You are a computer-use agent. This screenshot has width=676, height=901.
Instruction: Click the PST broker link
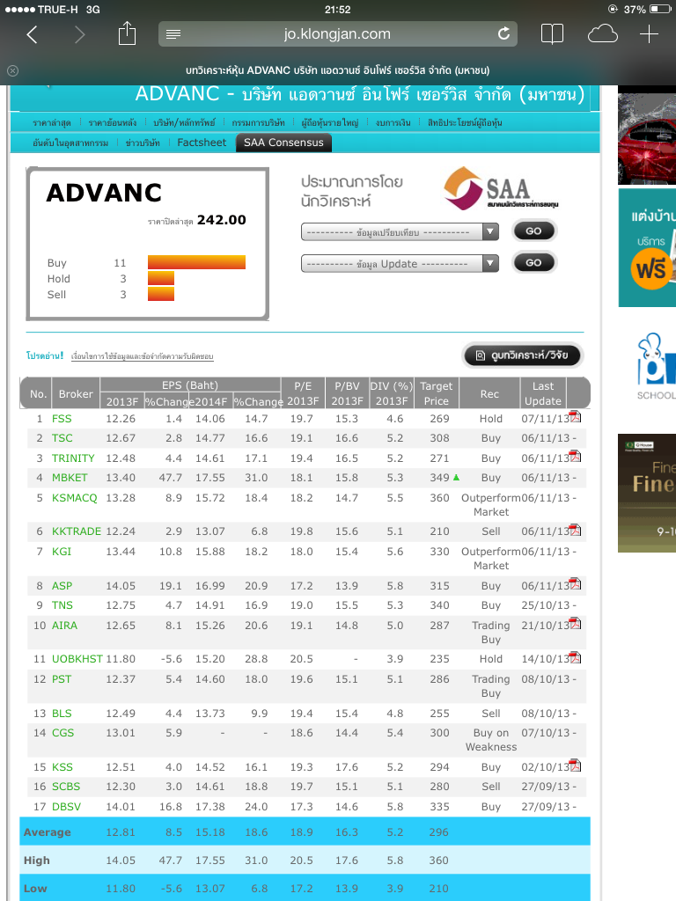62,679
